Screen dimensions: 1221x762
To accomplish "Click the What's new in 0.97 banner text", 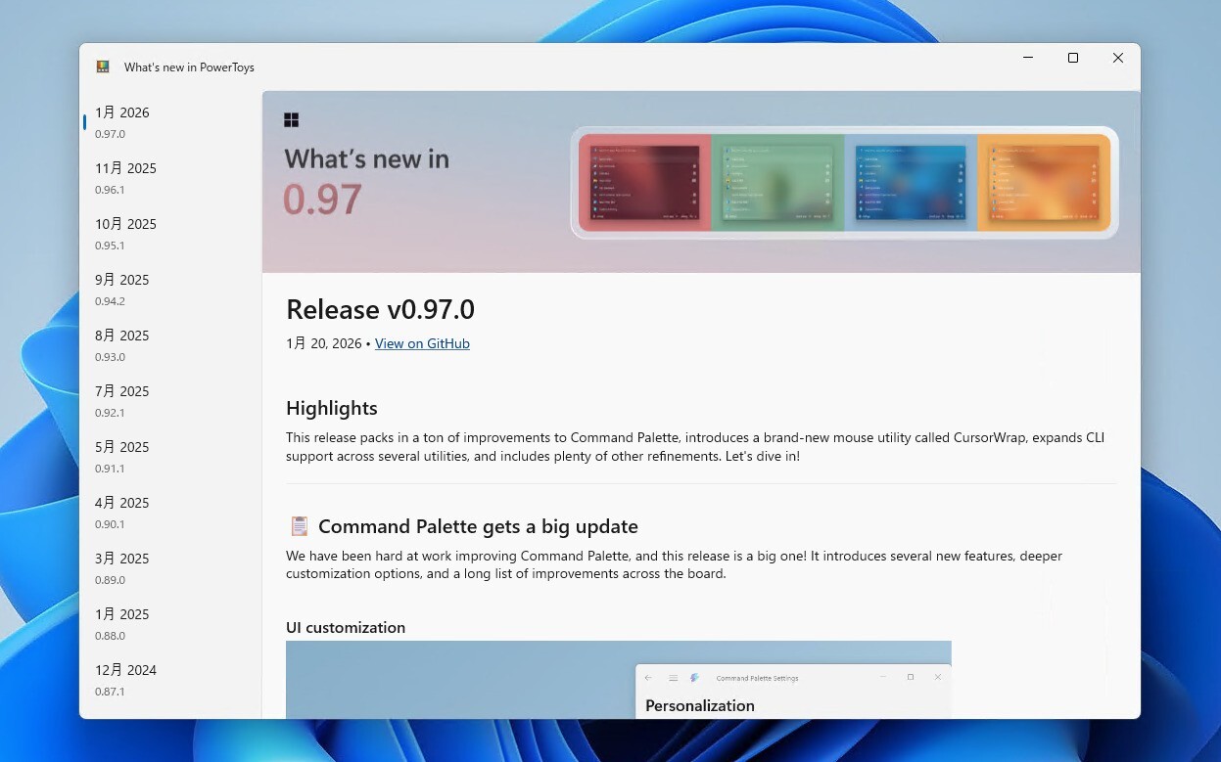I will coord(366,182).
